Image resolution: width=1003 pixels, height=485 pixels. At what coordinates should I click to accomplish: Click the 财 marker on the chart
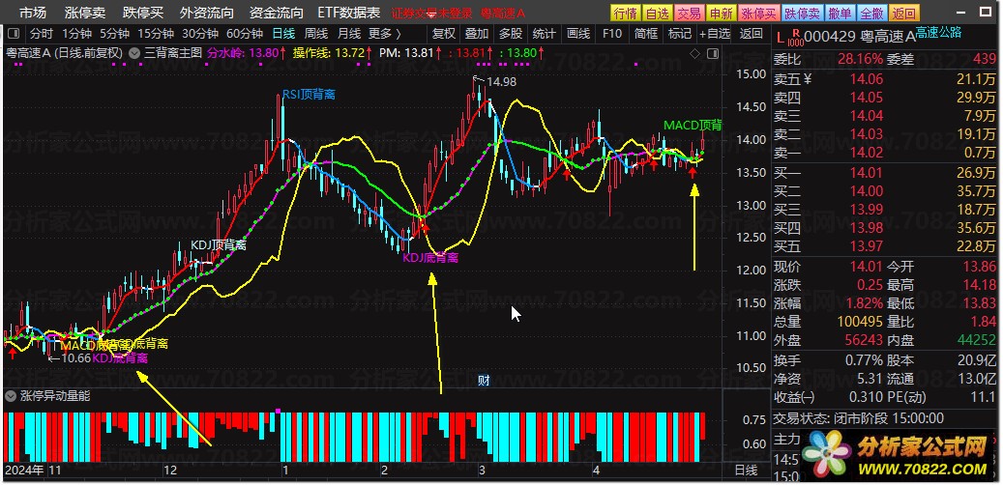click(485, 381)
